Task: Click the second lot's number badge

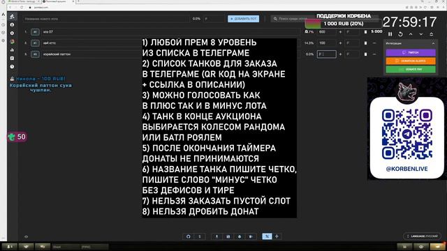Action: pos(35,43)
